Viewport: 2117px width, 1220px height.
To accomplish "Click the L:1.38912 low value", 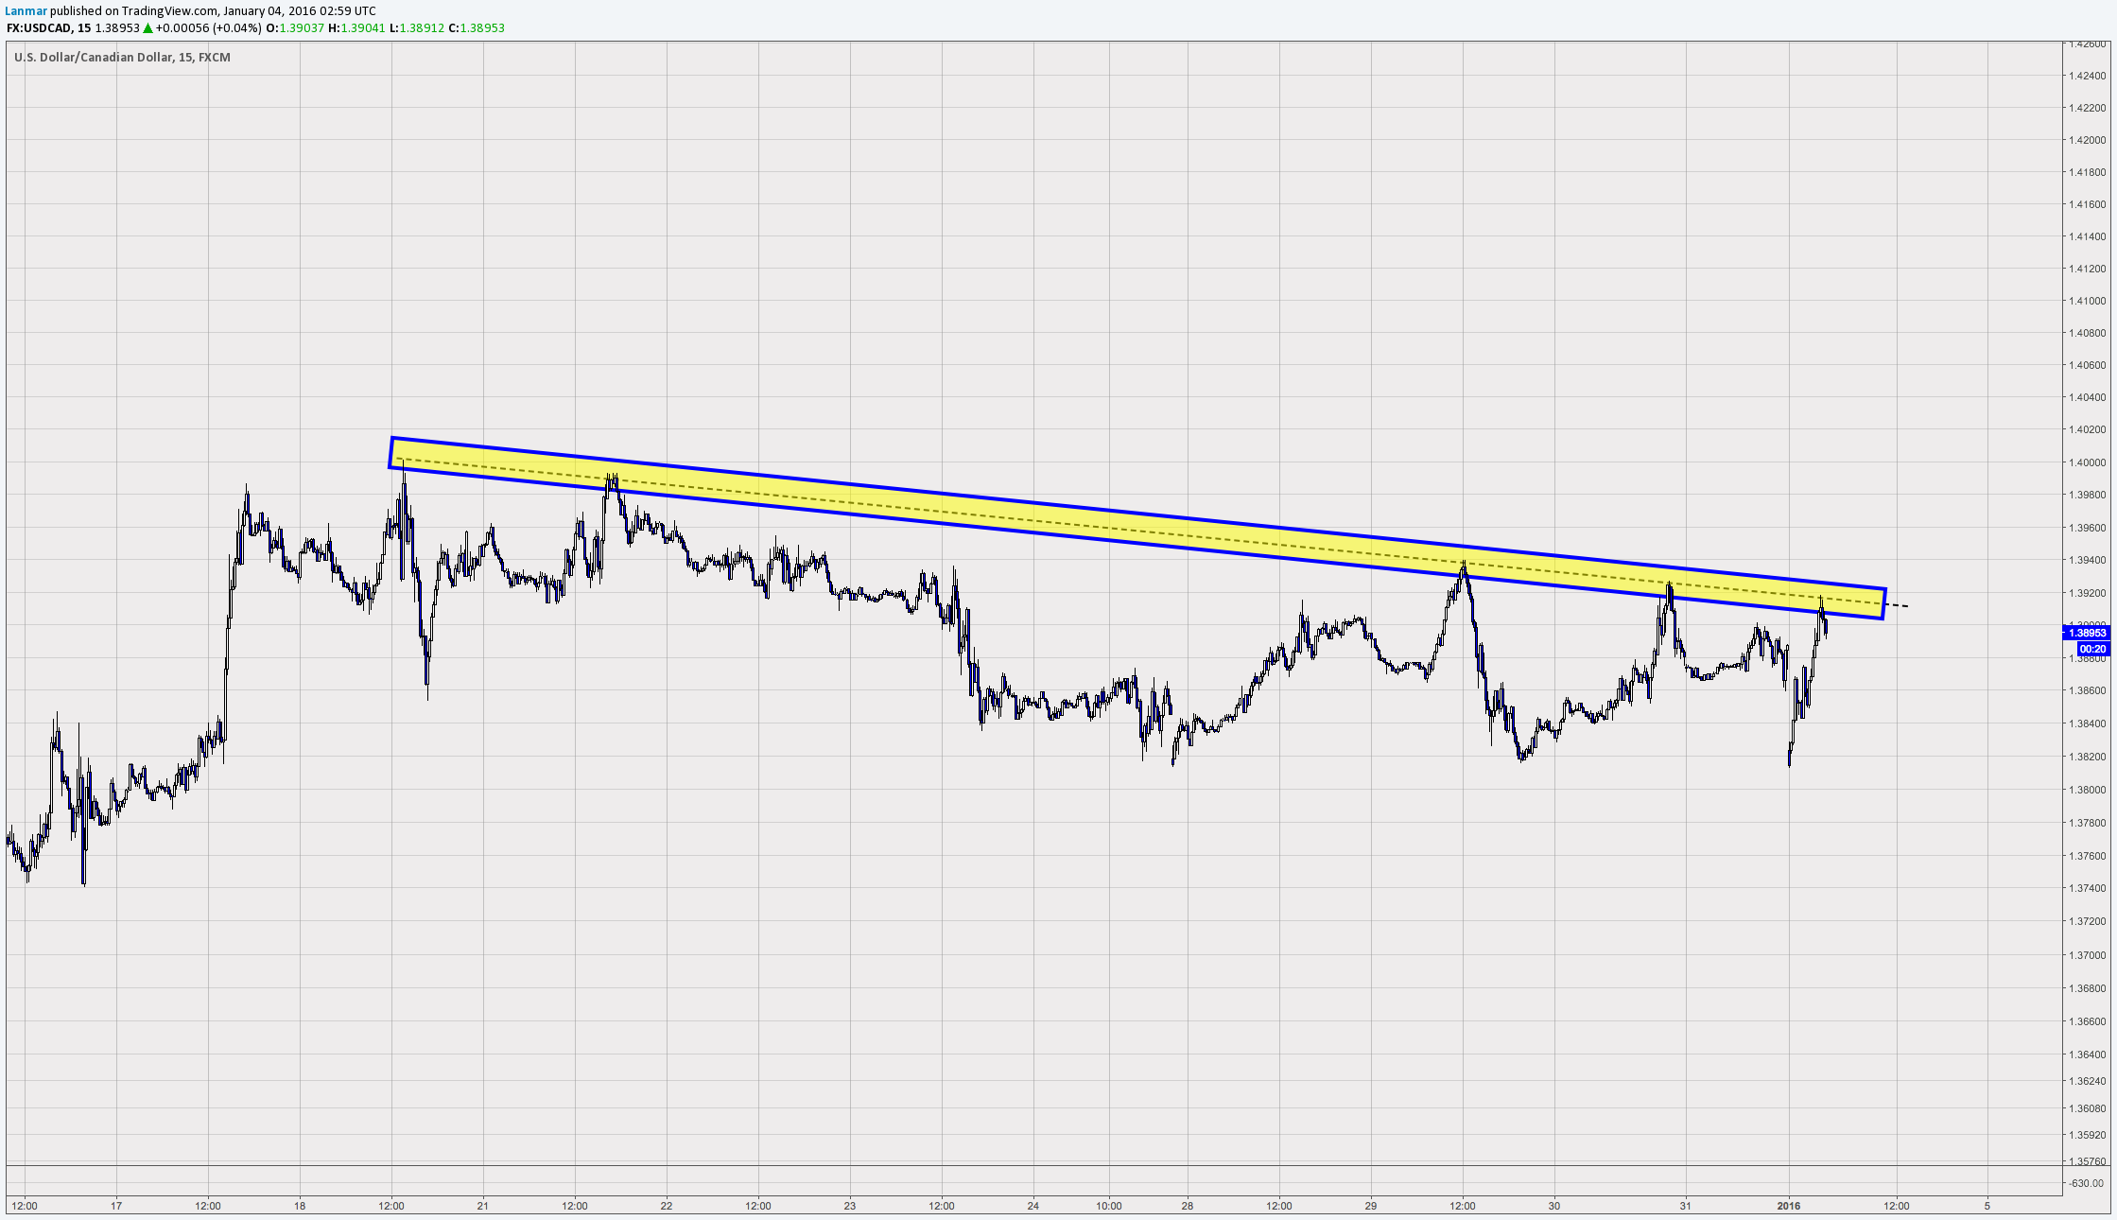I will coord(417,28).
